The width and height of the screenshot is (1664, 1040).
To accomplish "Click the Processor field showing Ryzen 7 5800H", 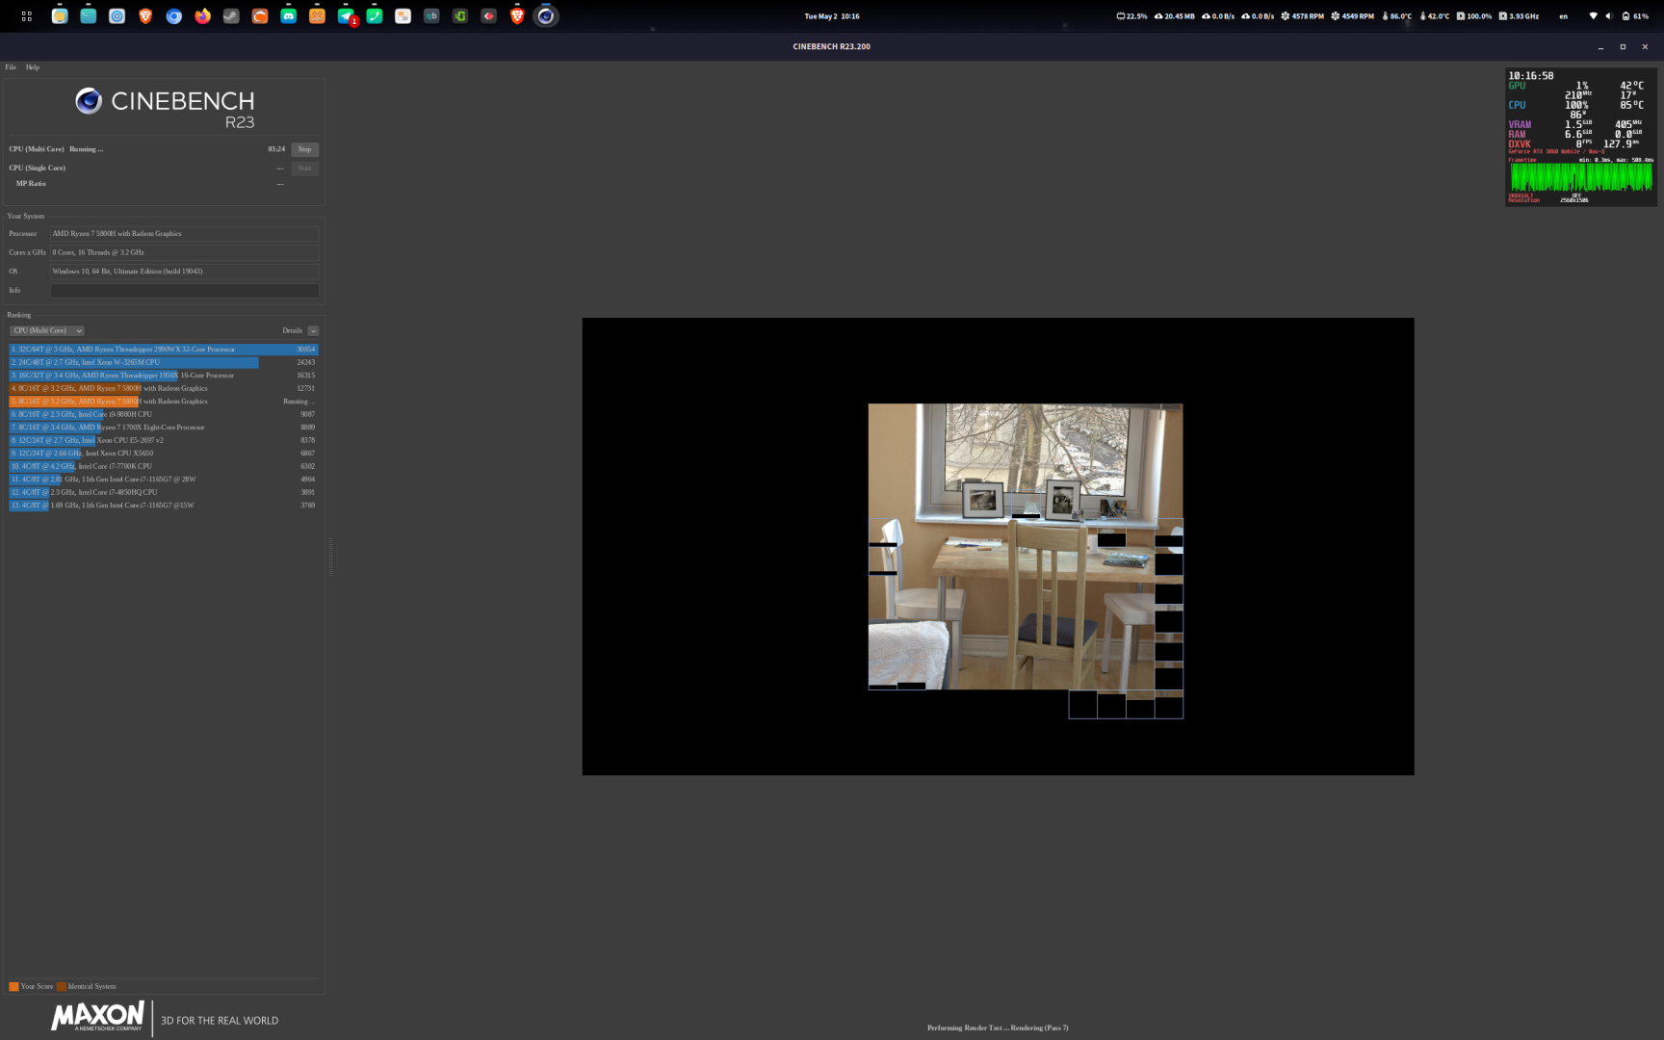I will 185,233.
